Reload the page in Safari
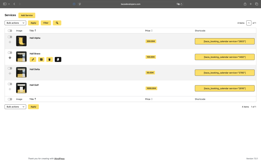 pyautogui.click(x=181, y=4)
